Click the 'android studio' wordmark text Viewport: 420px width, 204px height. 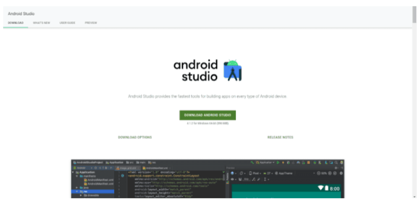196,70
